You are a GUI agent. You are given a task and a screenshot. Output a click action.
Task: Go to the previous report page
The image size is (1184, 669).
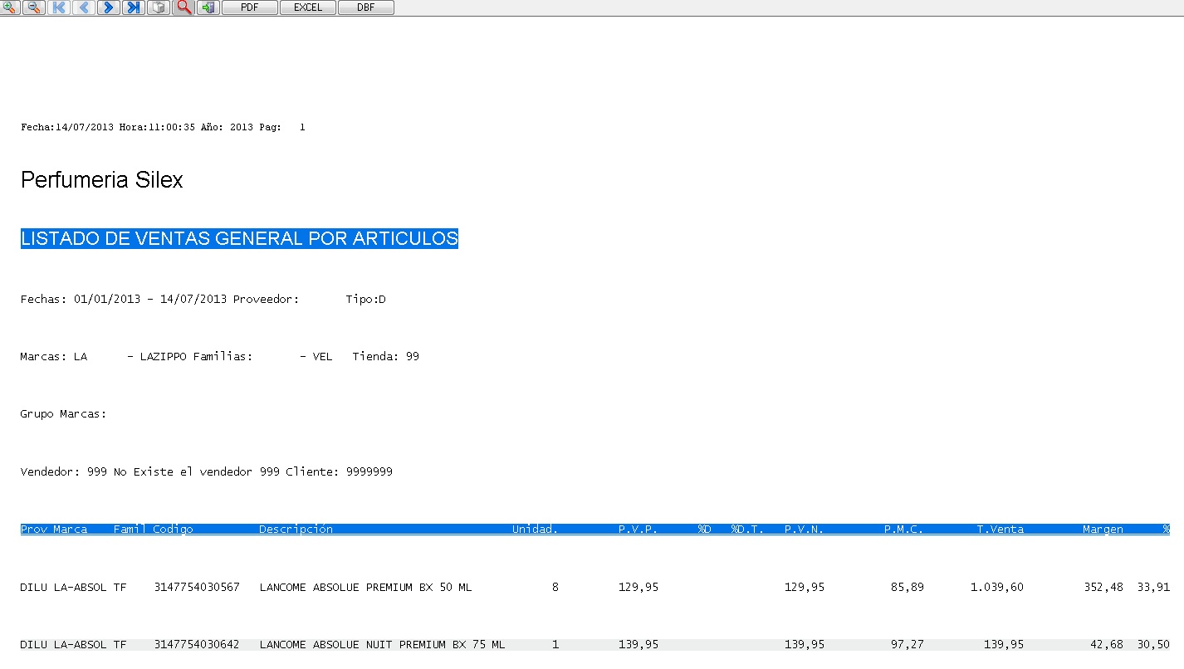84,7
